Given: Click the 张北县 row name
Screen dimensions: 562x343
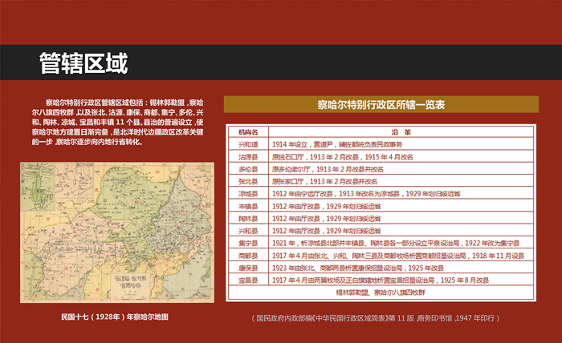Looking at the screenshot, I should point(248,182).
